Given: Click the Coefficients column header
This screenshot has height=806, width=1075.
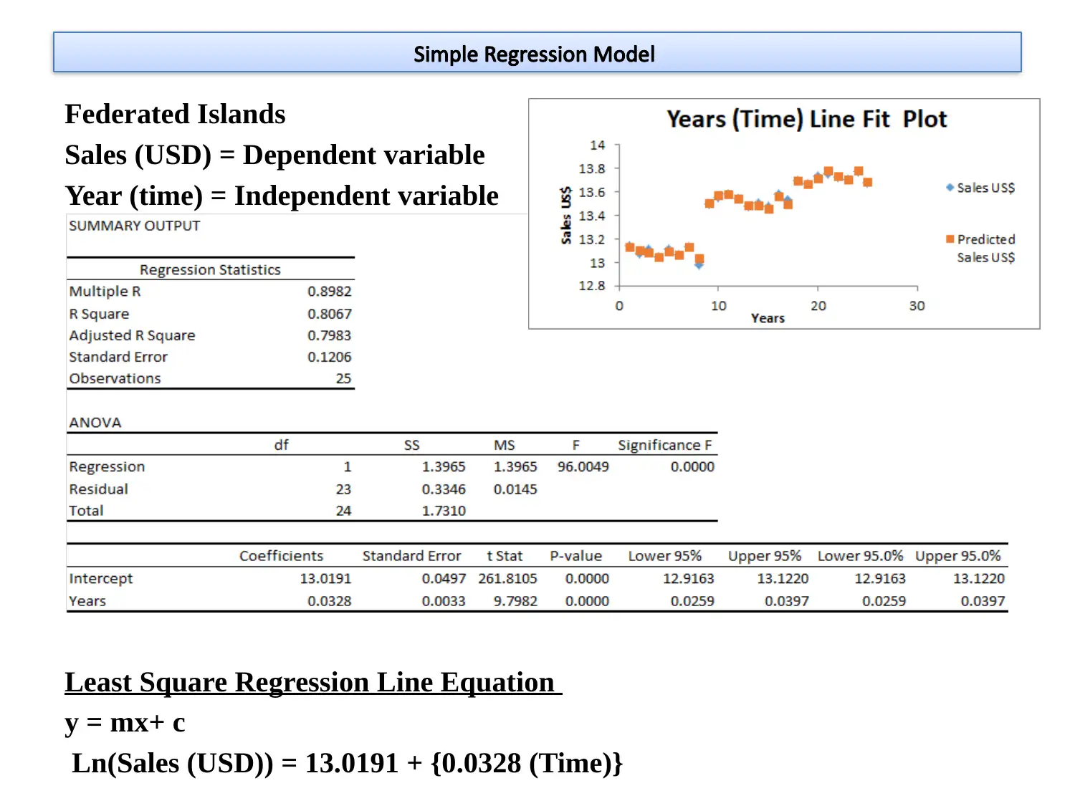Looking at the screenshot, I should pyautogui.click(x=281, y=556).
